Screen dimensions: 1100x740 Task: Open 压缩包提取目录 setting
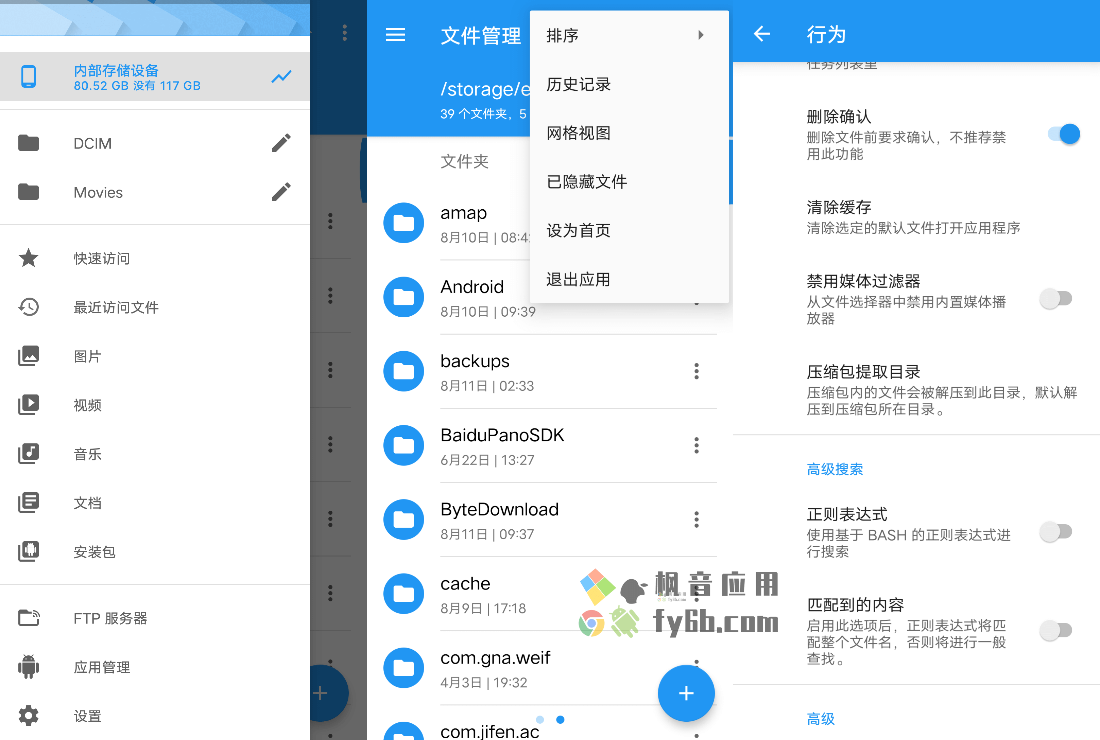click(x=916, y=390)
